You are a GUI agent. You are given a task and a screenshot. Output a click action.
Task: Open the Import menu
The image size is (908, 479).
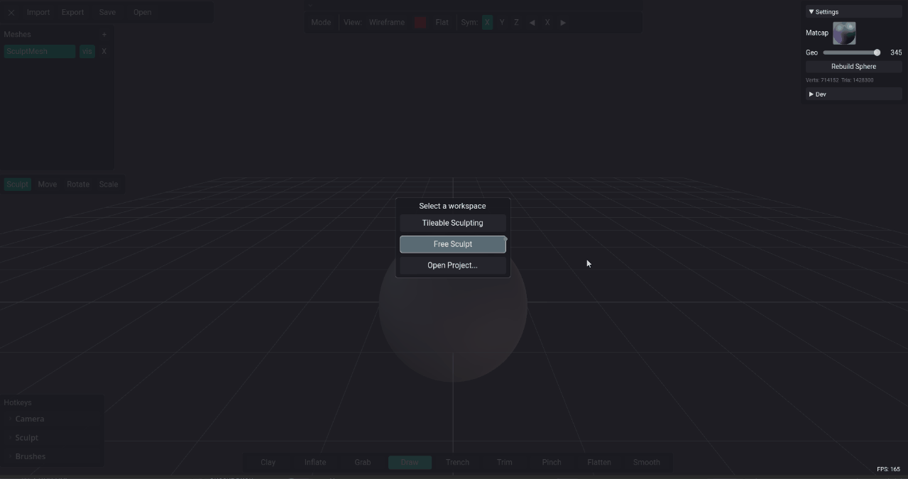pos(38,12)
